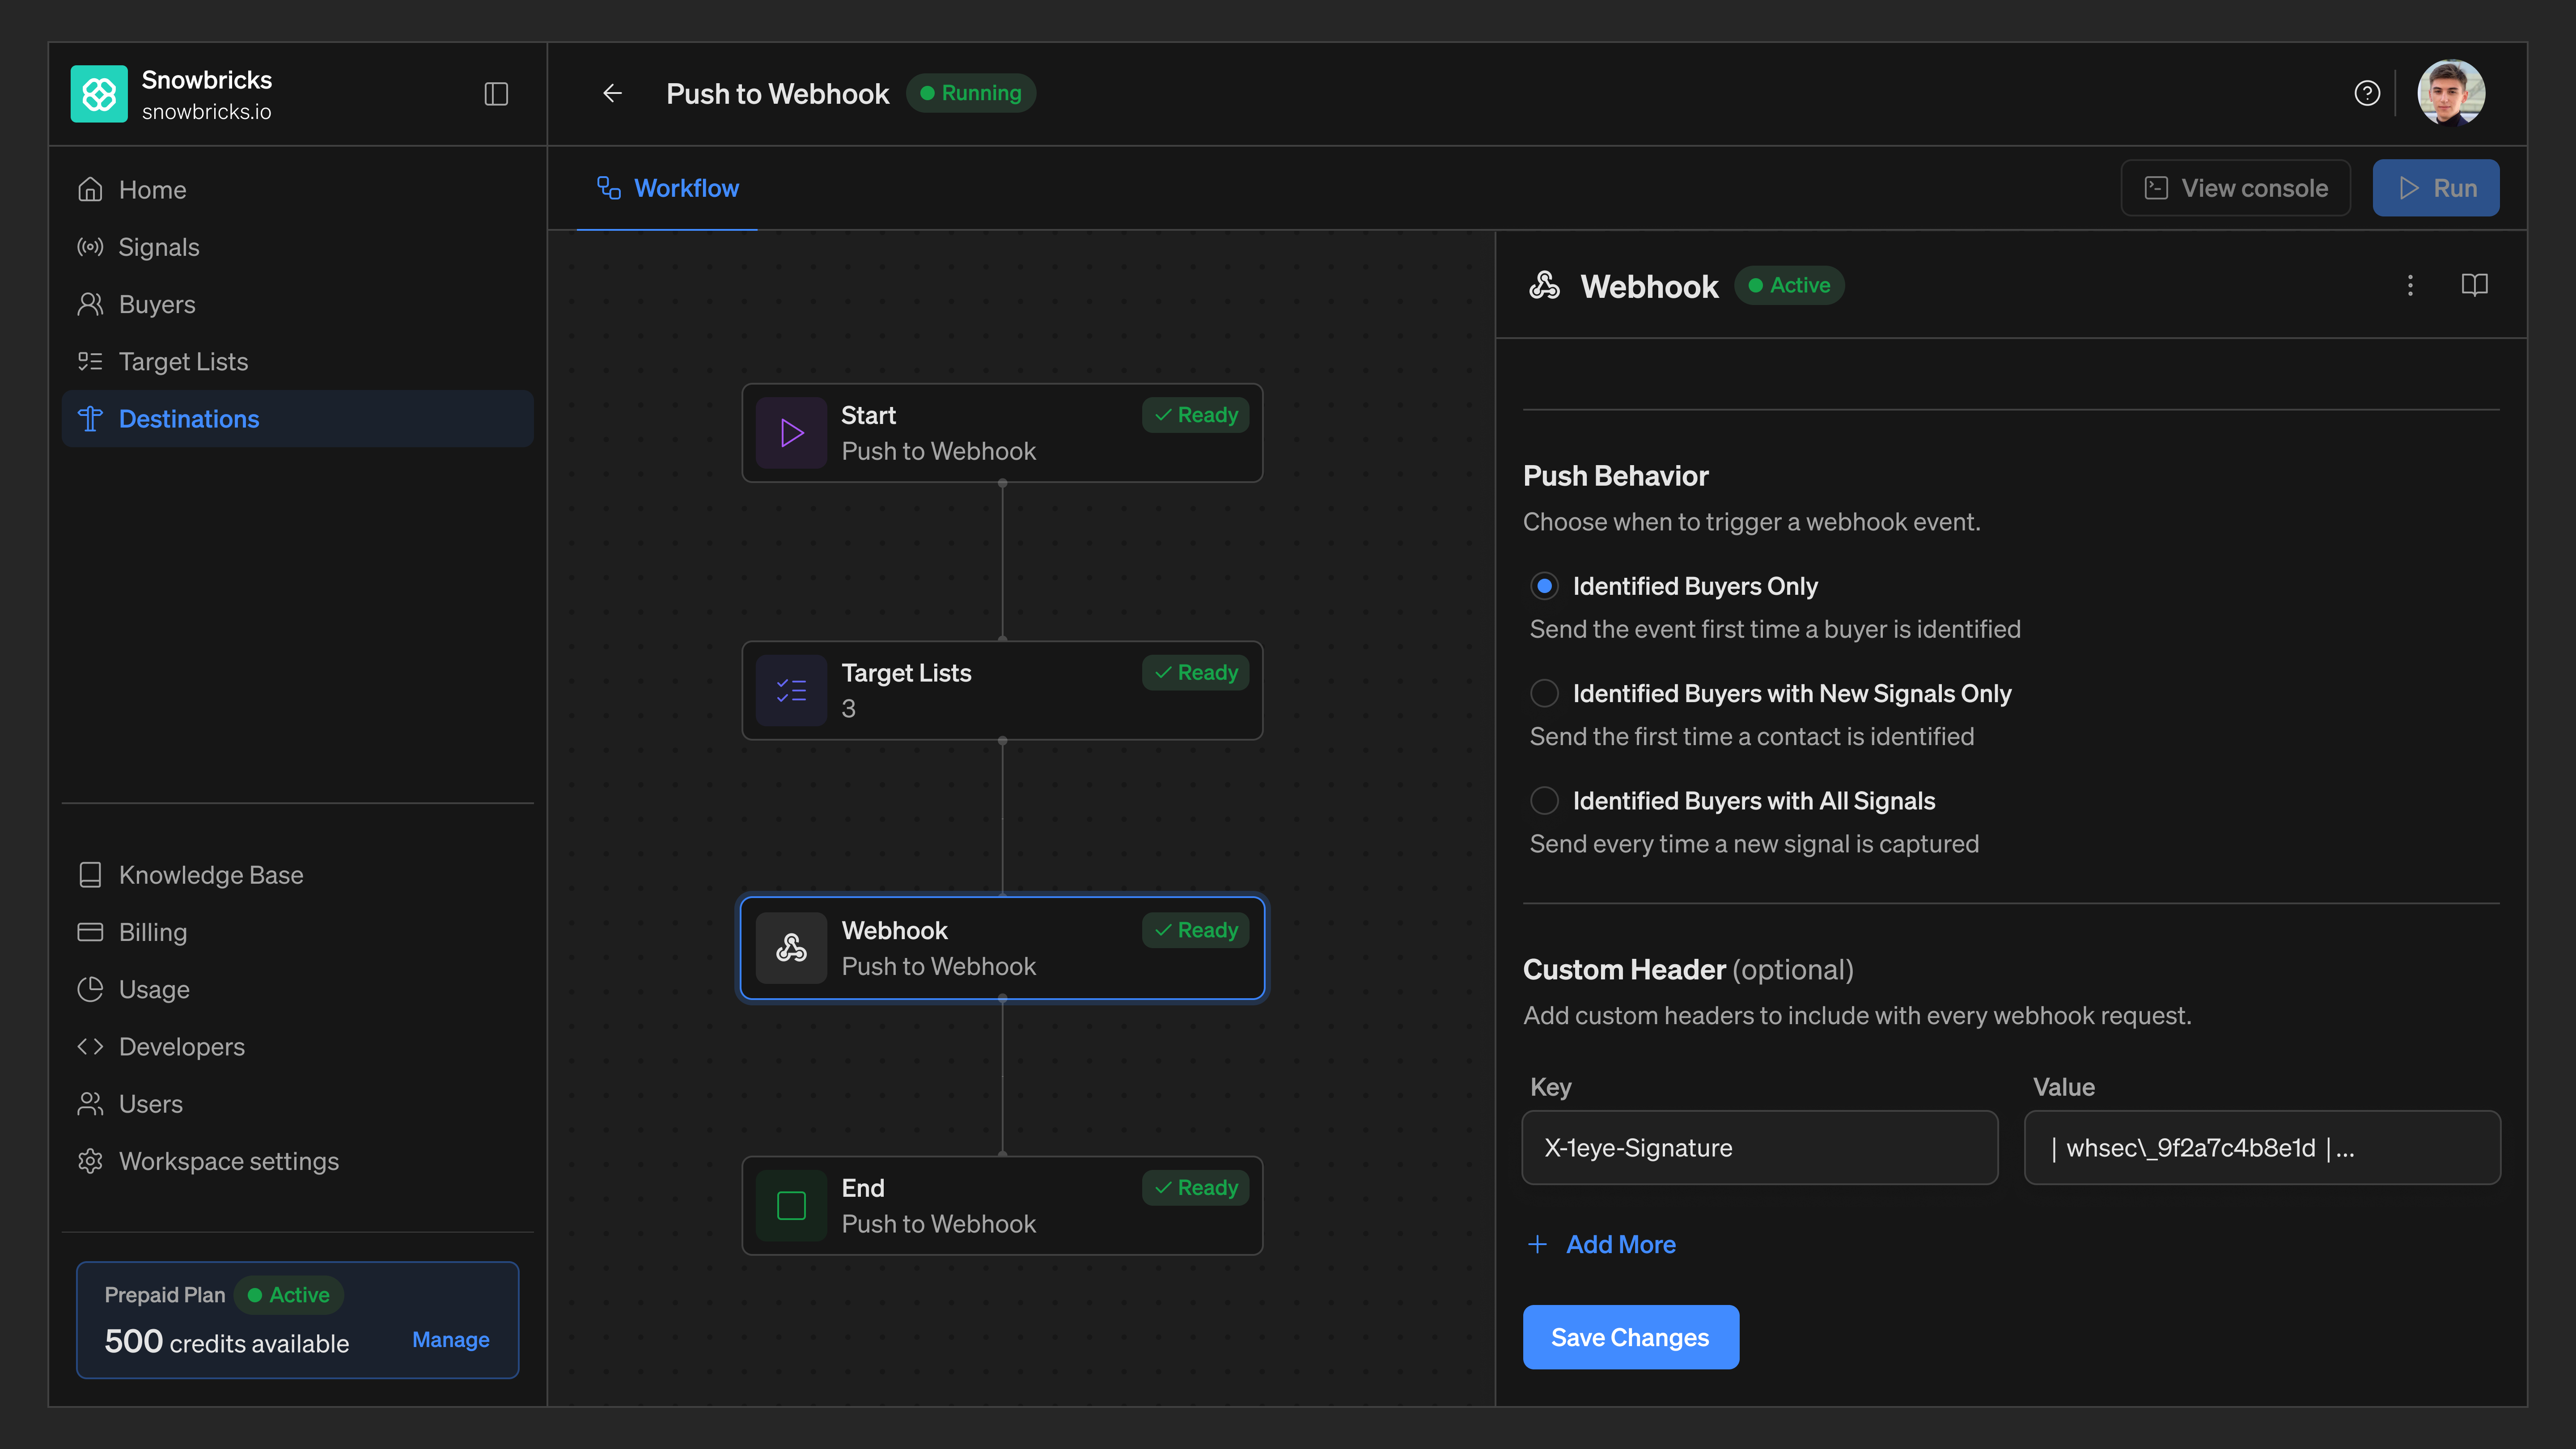Click the Target Lists node checklist icon
The width and height of the screenshot is (2576, 1449).
(791, 690)
